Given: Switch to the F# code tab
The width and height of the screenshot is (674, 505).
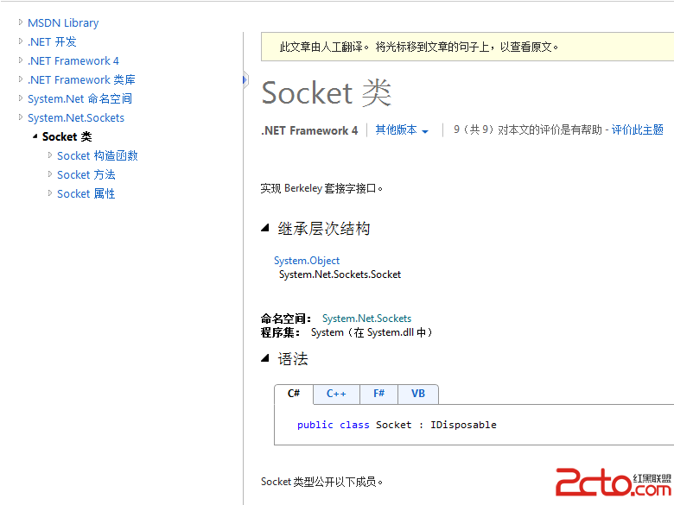Looking at the screenshot, I should pyautogui.click(x=378, y=394).
